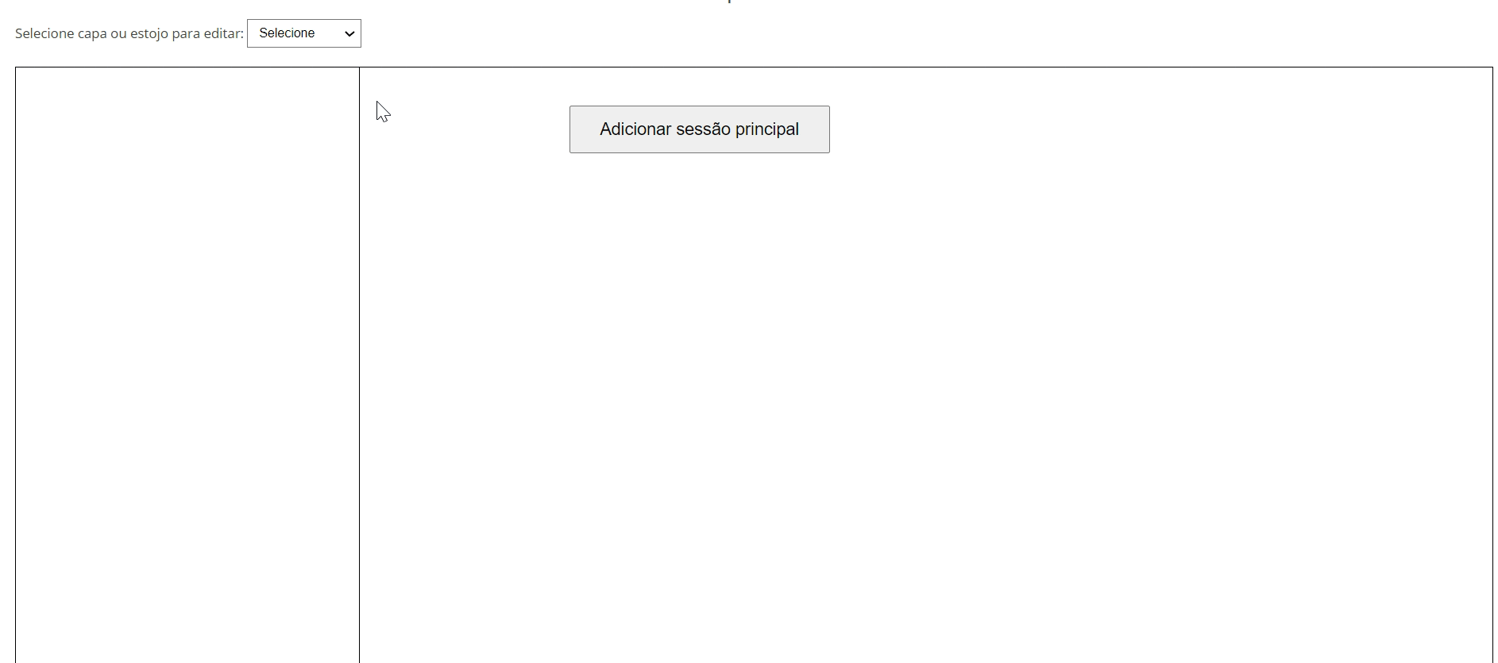Click Adicionar sessão principal button
The image size is (1498, 663).
pos(699,129)
